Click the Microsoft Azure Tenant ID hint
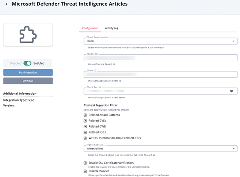Screen dimensions: 240x177 [101, 64]
